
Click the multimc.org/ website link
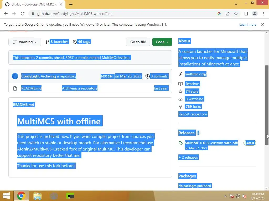195,74
